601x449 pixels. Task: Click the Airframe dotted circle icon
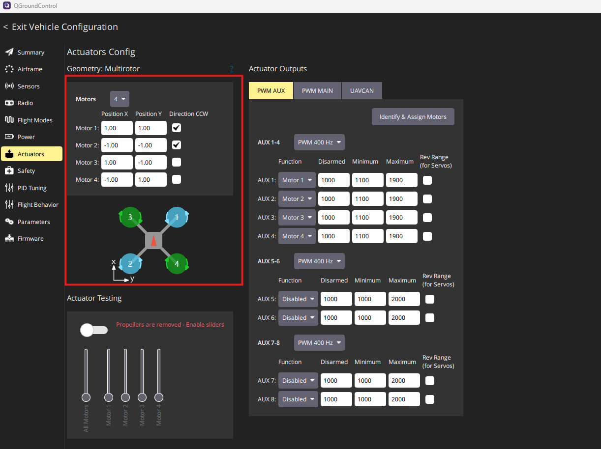click(x=9, y=69)
